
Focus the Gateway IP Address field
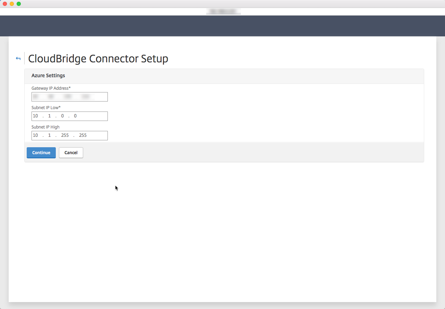pyautogui.click(x=70, y=97)
